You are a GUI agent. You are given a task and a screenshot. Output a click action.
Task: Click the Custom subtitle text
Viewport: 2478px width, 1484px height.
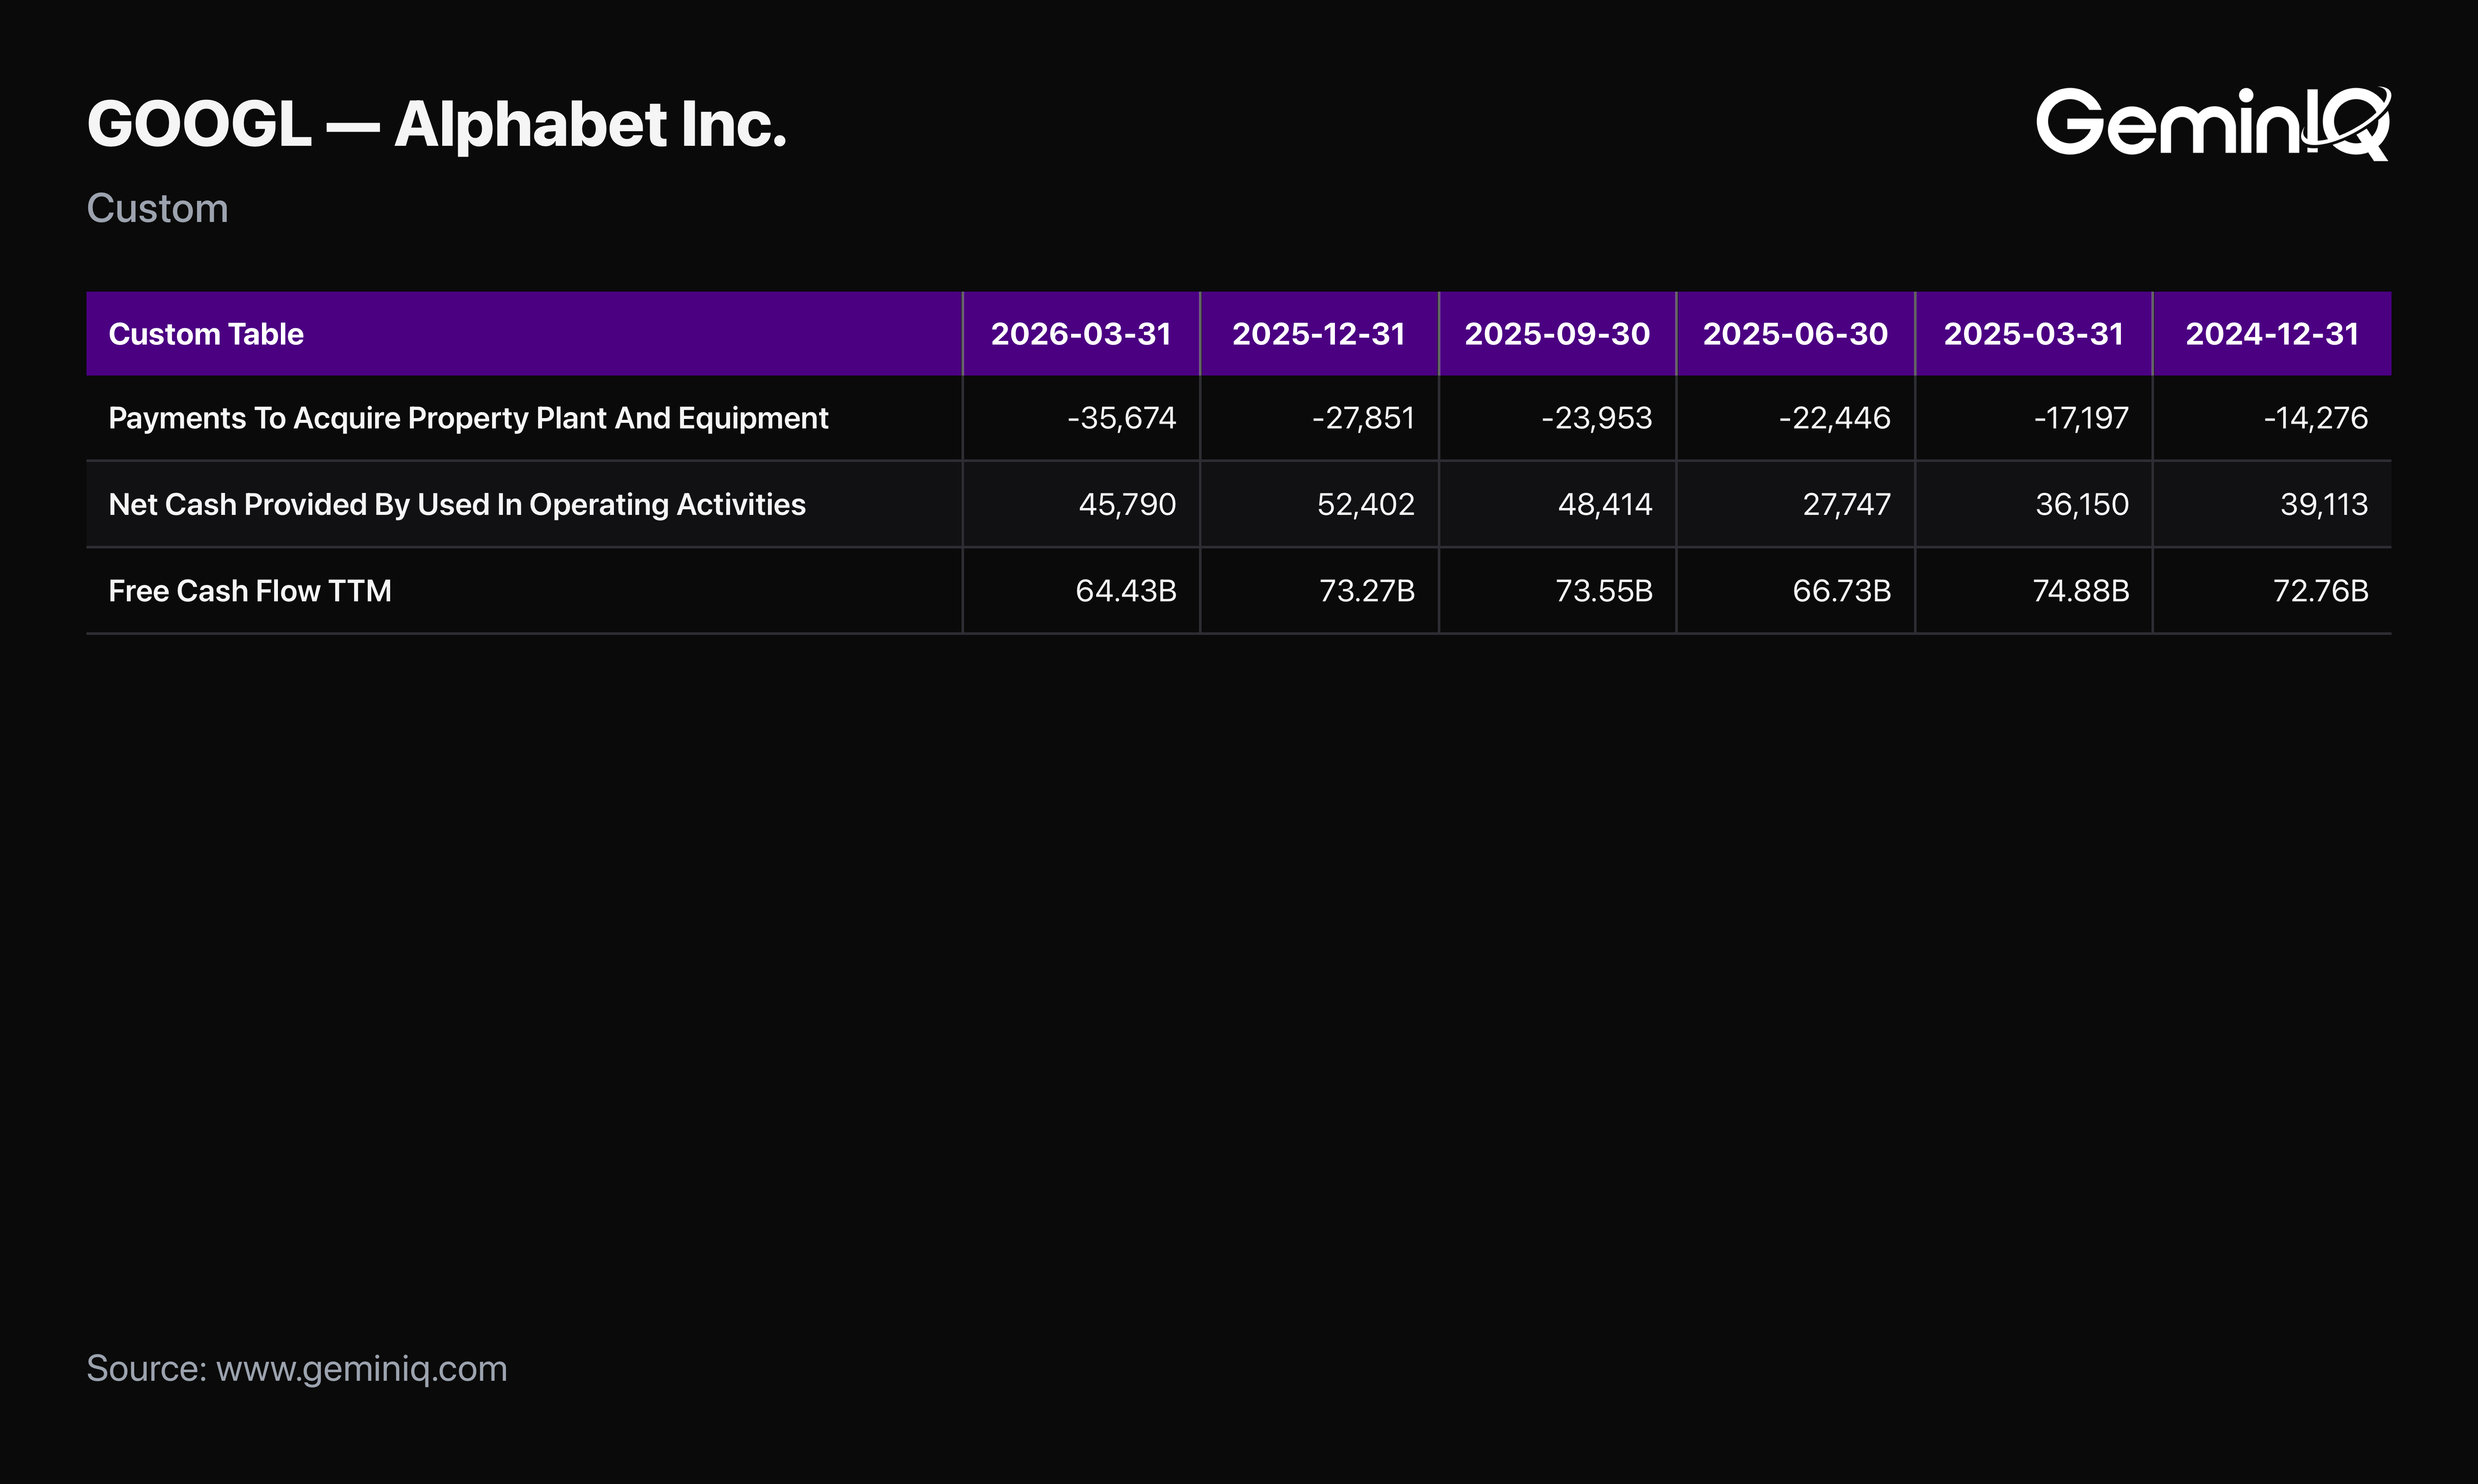click(158, 209)
